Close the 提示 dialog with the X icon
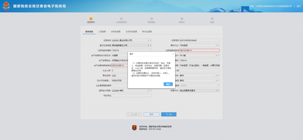The image size is (303, 140). pos(173,54)
